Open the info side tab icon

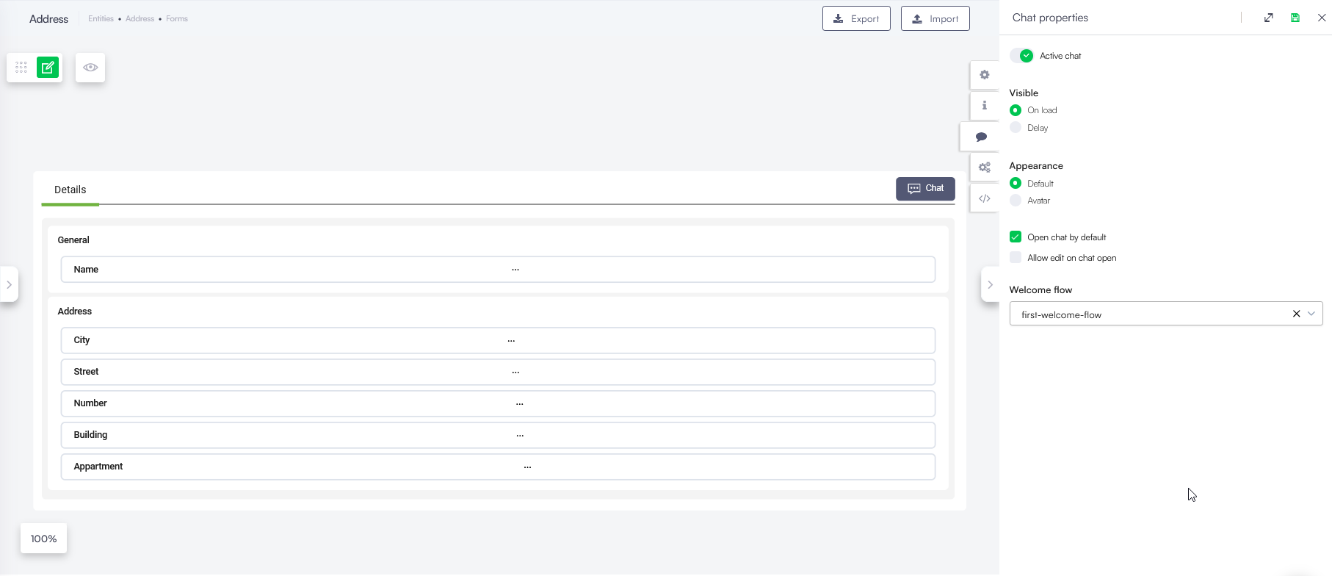(x=985, y=106)
